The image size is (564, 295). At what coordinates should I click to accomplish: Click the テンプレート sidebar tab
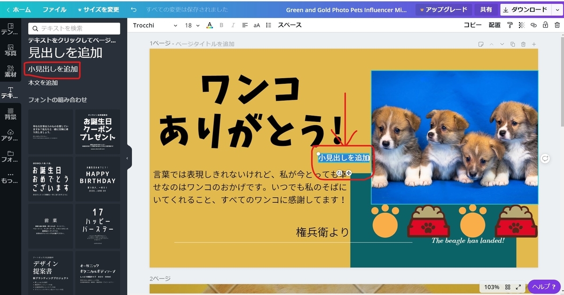point(10,29)
